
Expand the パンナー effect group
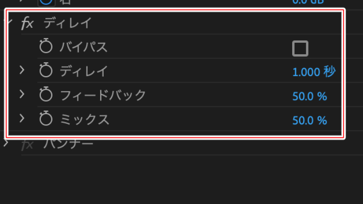6,142
